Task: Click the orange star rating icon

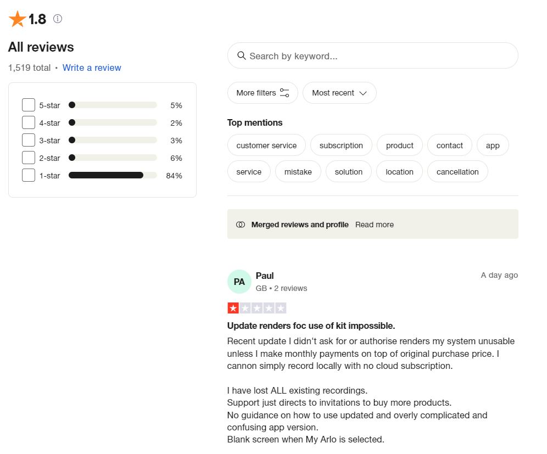Action: [17, 19]
